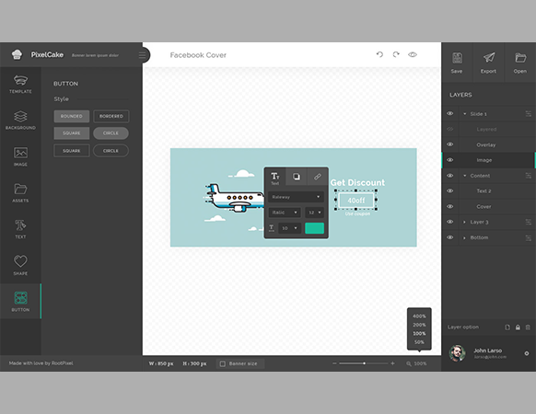Screen dimensions: 536x414
Task: Toggle visibility of Text 2 layer
Action: [450, 191]
